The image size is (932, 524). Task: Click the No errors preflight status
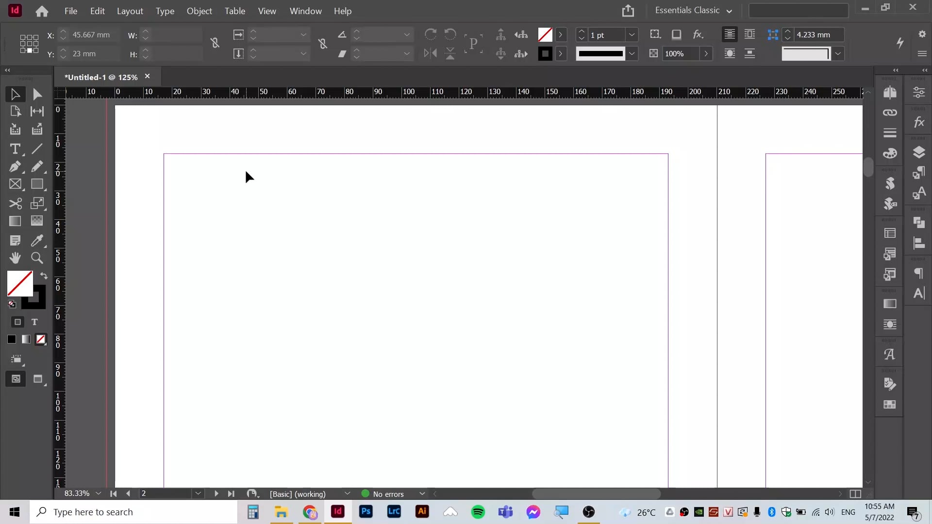(x=388, y=494)
